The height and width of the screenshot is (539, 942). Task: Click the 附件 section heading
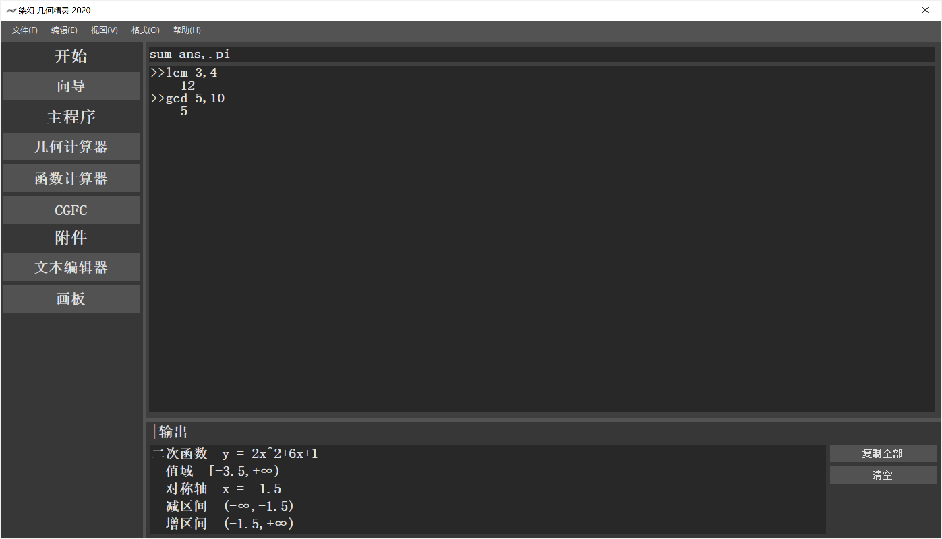point(71,237)
